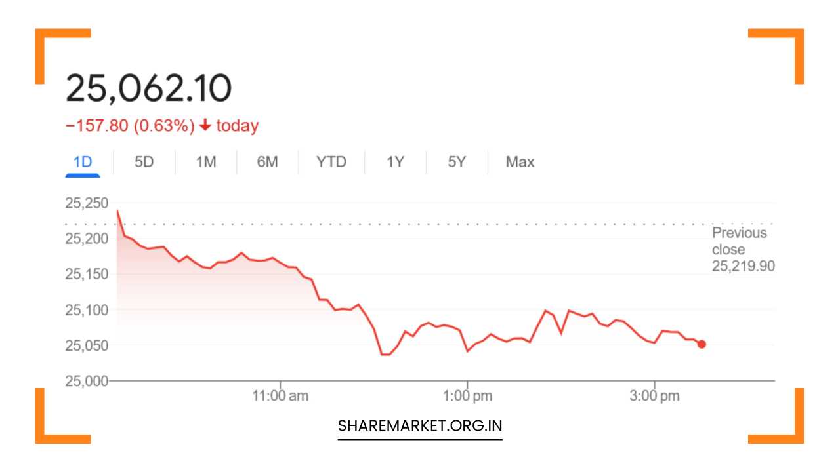Open the Max historical view
This screenshot has height=472, width=840.
tap(519, 162)
